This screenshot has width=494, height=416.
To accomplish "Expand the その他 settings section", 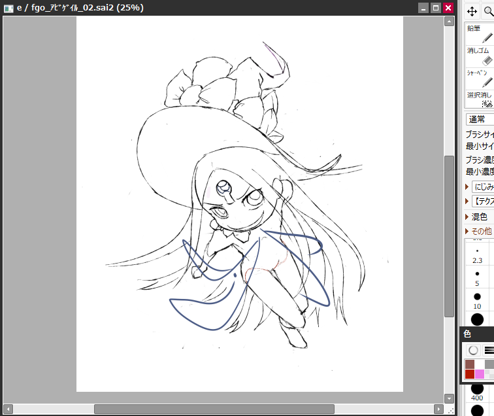I will coord(467,231).
